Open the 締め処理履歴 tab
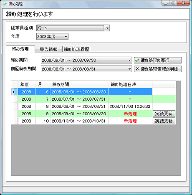Image resolution: width=192 pixels, height=195 pixels. (76, 49)
